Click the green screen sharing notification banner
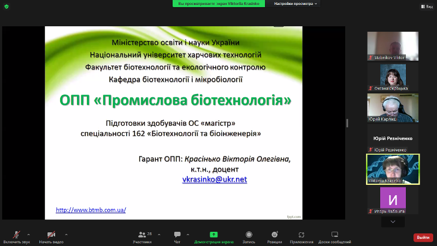 219,4
